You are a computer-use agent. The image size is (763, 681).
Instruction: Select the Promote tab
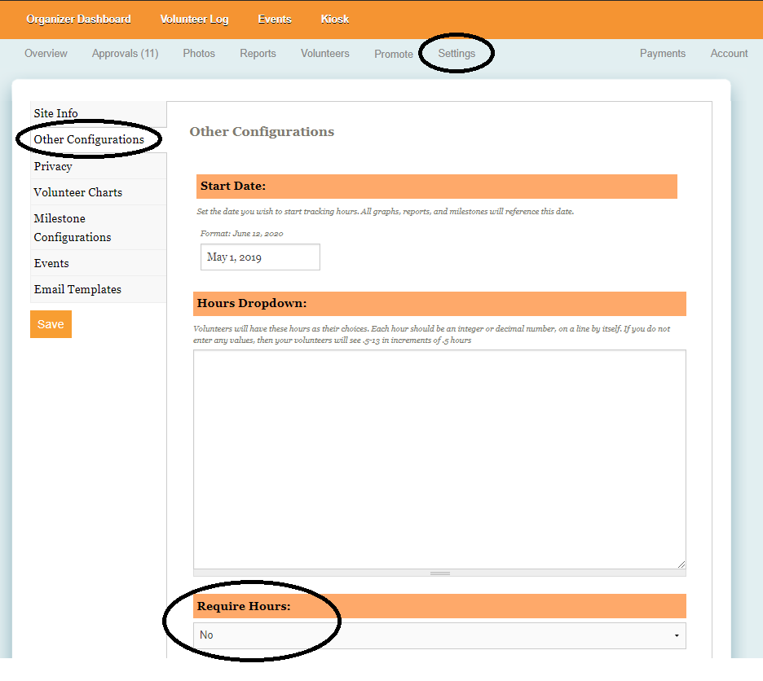(394, 54)
